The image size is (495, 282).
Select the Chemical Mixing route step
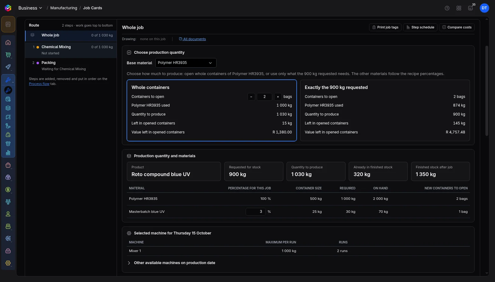pyautogui.click(x=71, y=50)
